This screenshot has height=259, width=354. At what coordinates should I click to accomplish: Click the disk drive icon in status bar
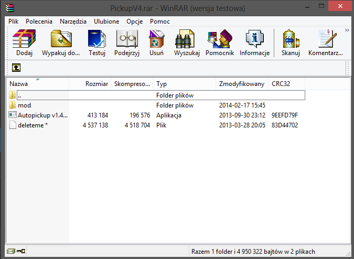pos(11,251)
